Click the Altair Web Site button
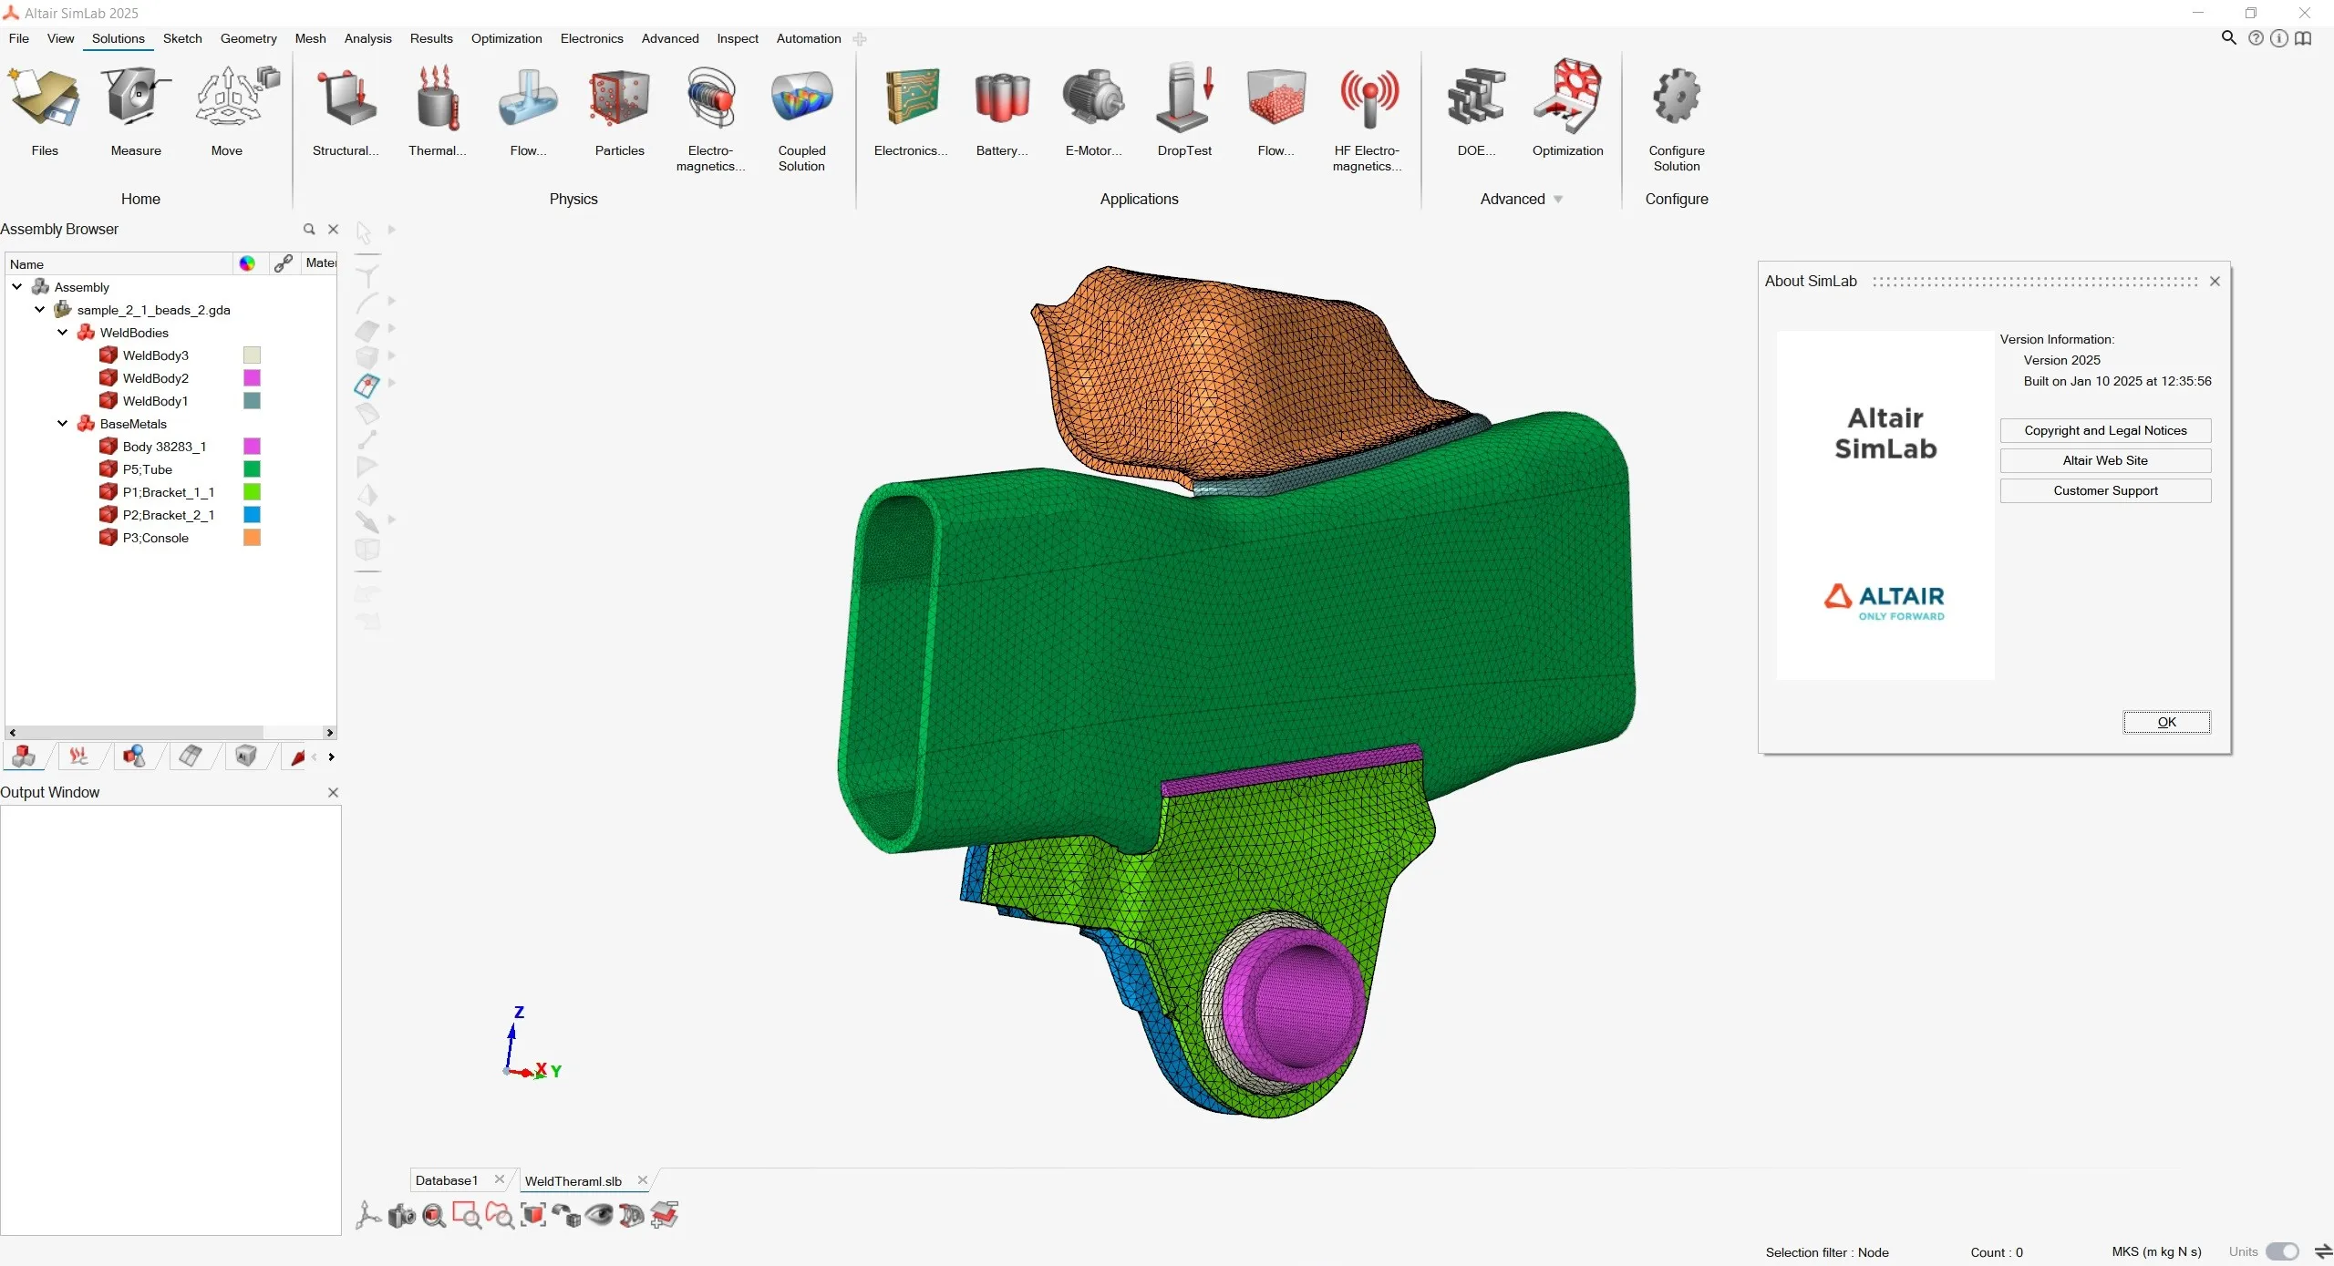The image size is (2334, 1266). pos(2105,460)
